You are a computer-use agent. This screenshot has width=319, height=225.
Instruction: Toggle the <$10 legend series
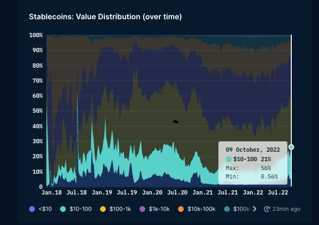pyautogui.click(x=41, y=209)
